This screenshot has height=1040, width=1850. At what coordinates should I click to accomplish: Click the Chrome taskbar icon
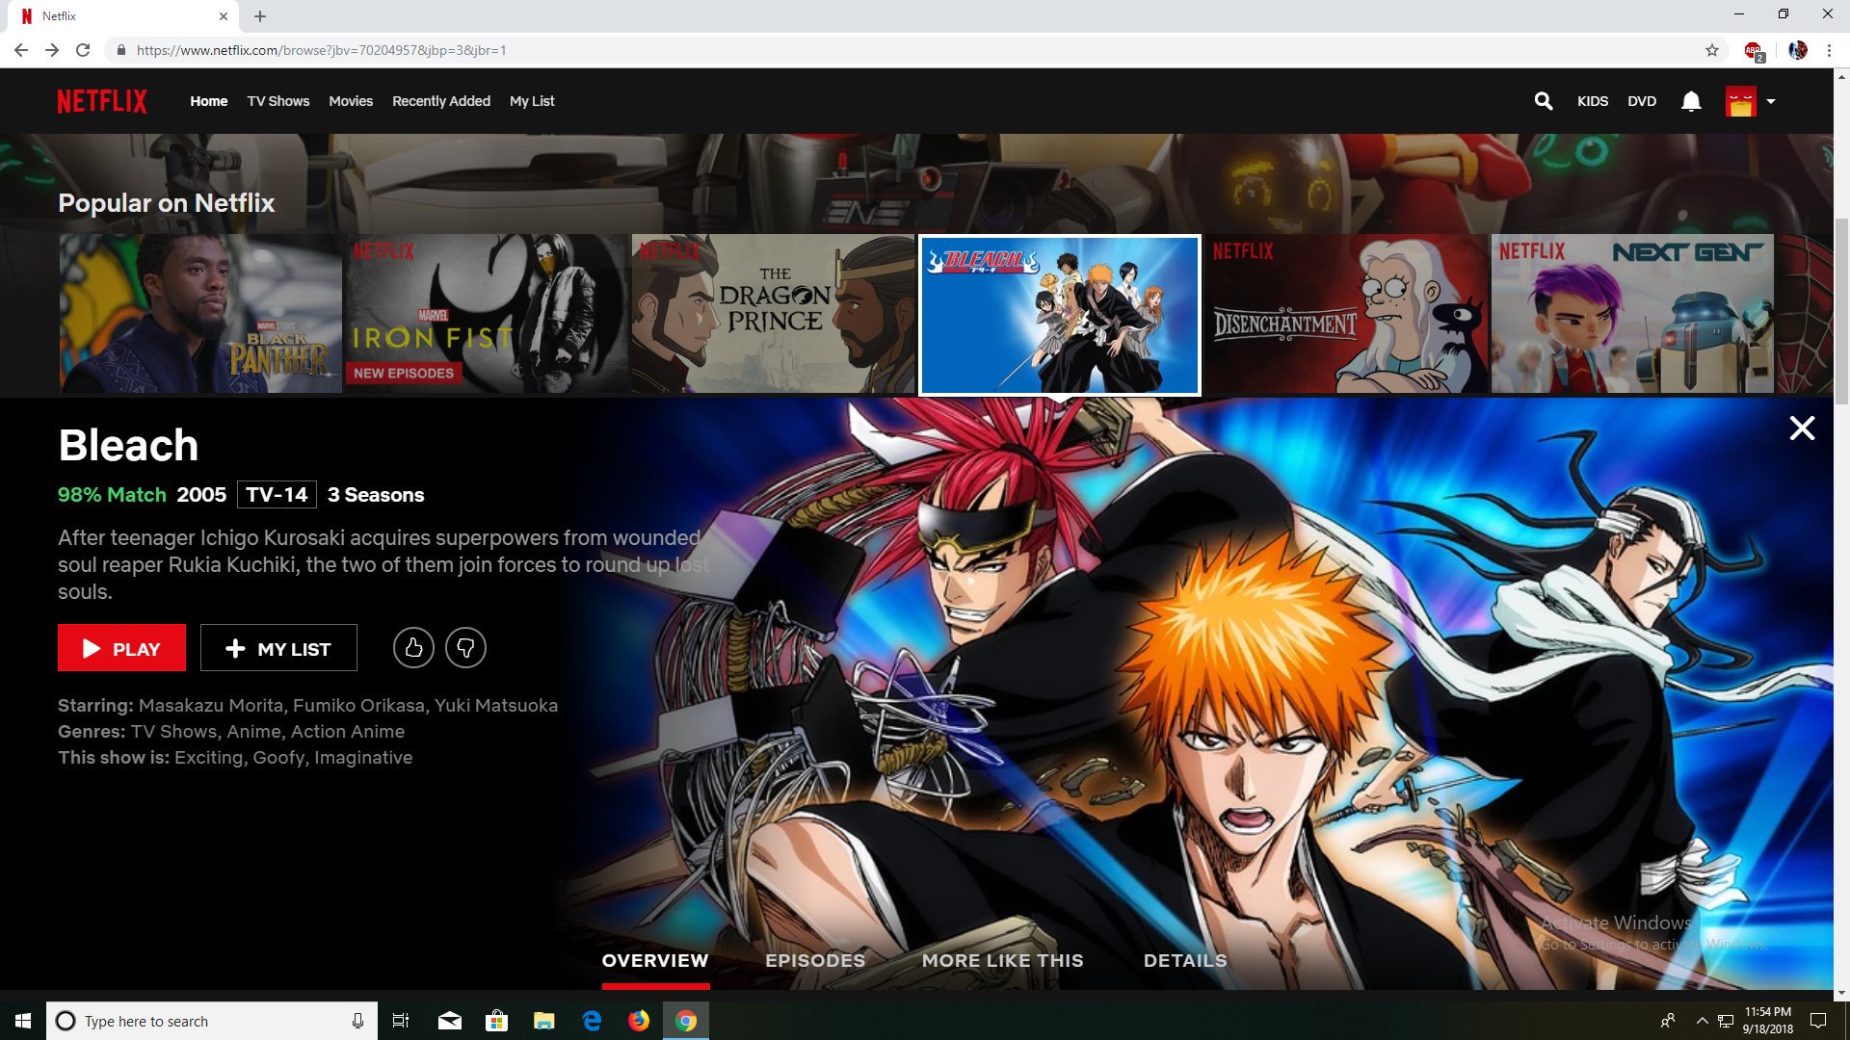(686, 1021)
